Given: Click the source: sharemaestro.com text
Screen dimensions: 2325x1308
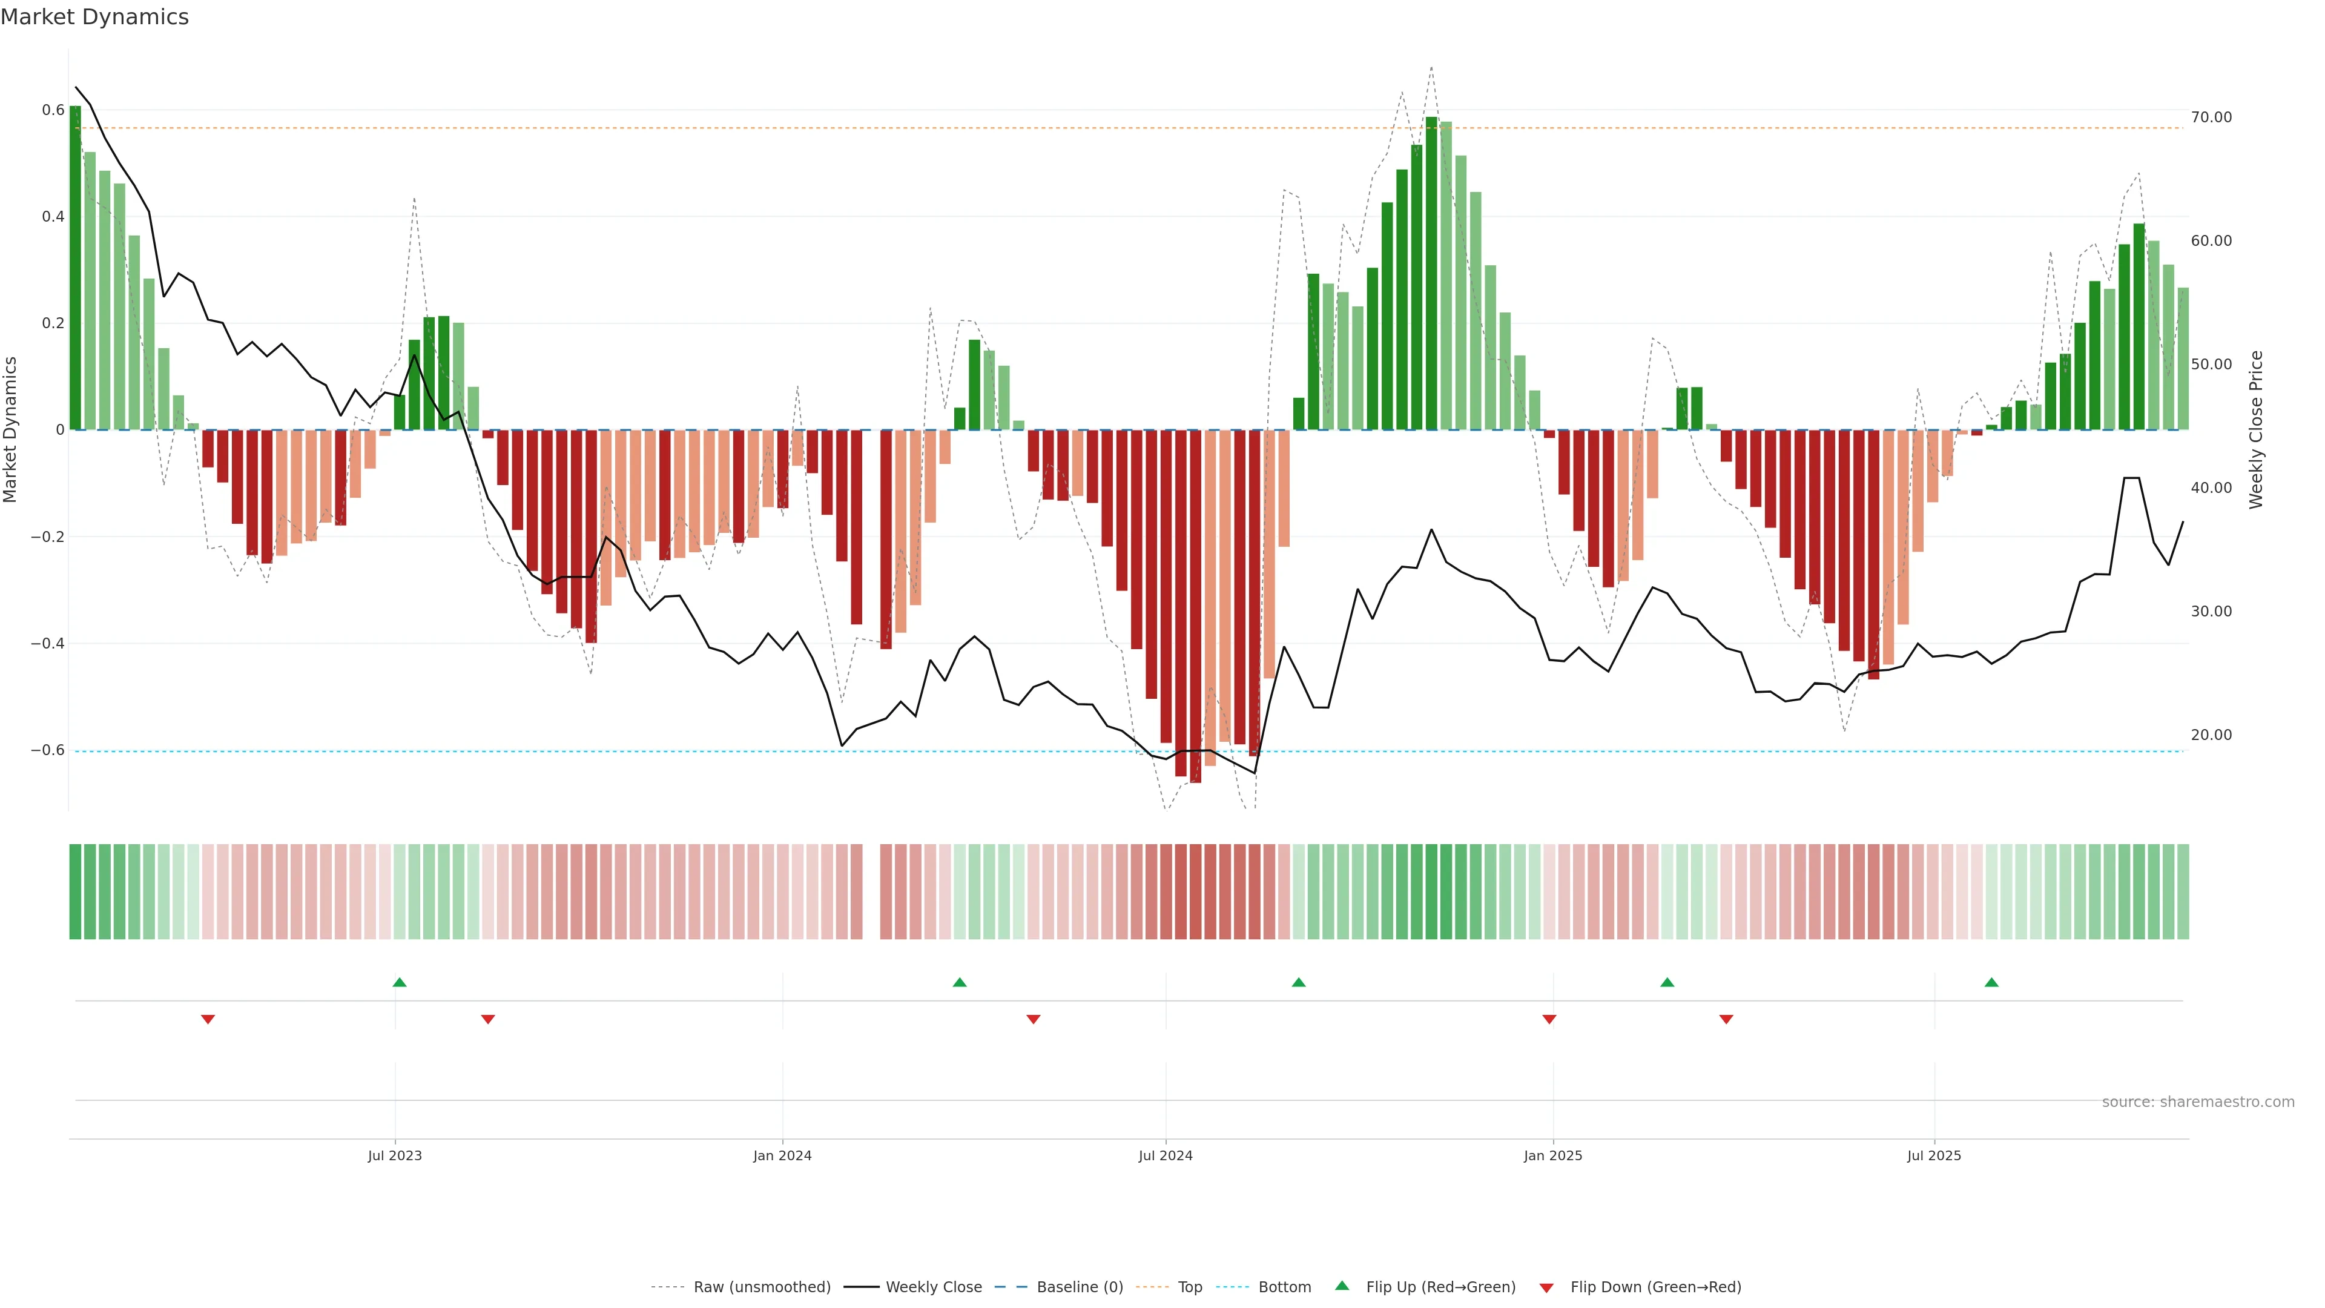Looking at the screenshot, I should 2198,1102.
